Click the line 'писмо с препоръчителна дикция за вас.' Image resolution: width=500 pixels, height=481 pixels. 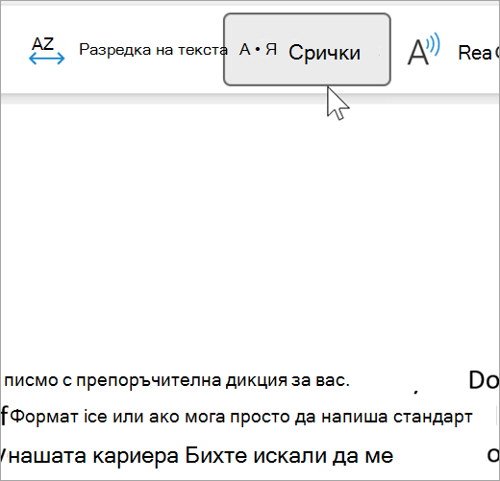(177, 380)
